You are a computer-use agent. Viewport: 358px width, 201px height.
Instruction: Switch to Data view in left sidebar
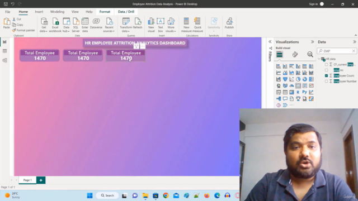[x=4, y=51]
